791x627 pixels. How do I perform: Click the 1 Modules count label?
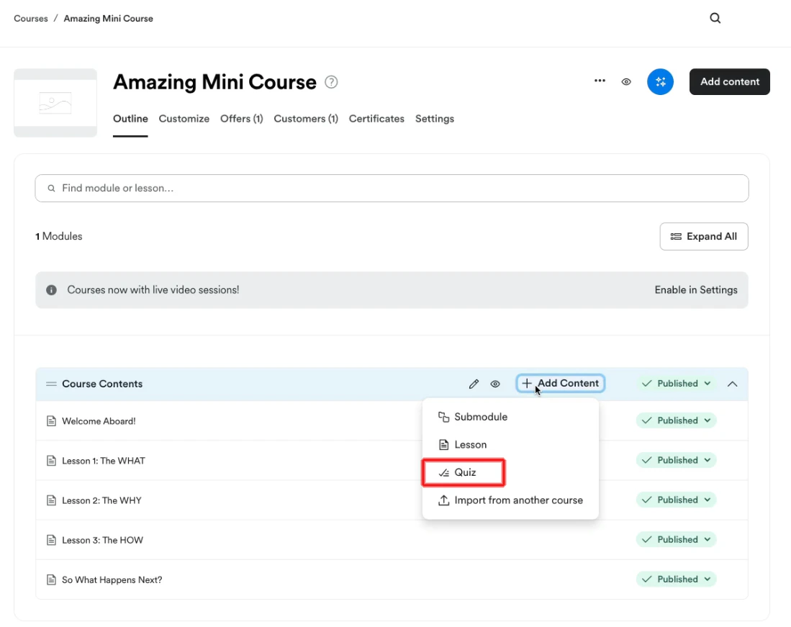pos(58,237)
